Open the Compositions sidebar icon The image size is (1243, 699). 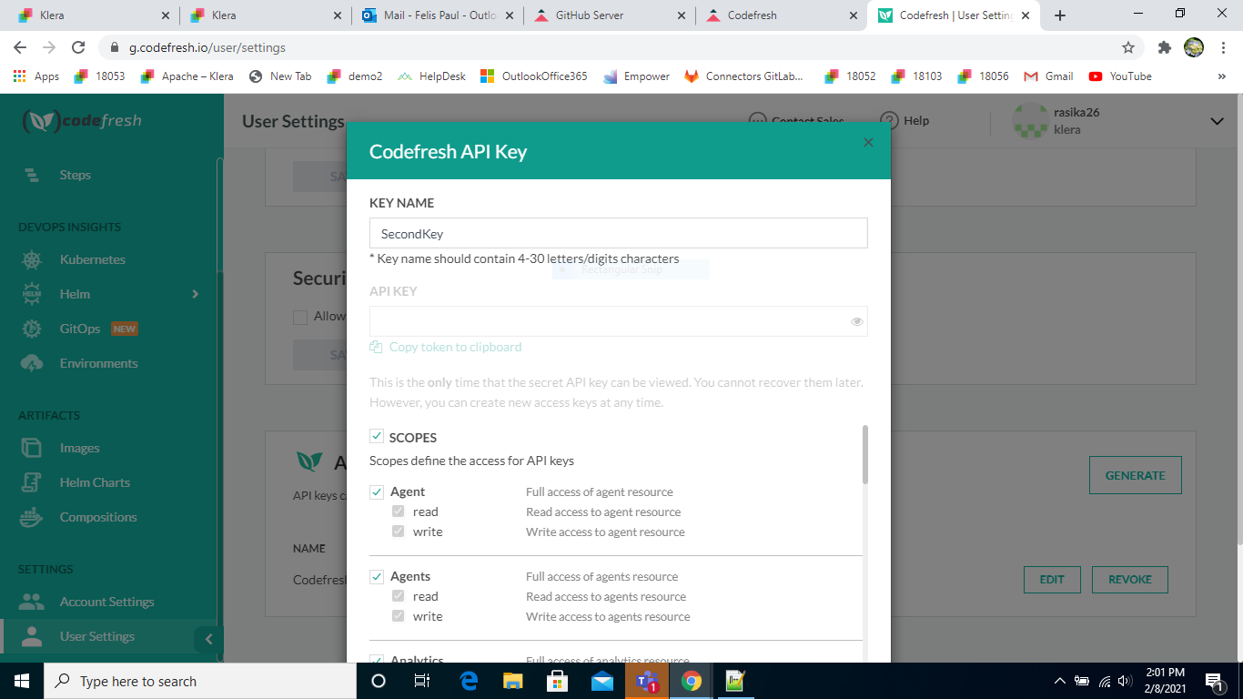coord(32,517)
